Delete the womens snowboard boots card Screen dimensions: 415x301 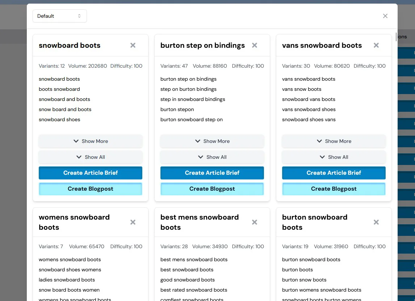coord(133,222)
